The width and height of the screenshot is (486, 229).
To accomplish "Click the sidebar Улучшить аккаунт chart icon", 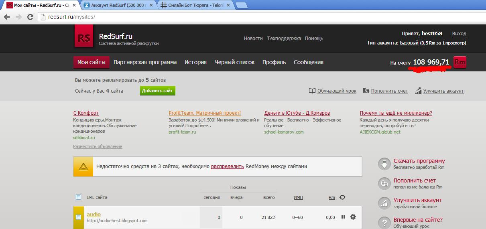I will point(384,203).
